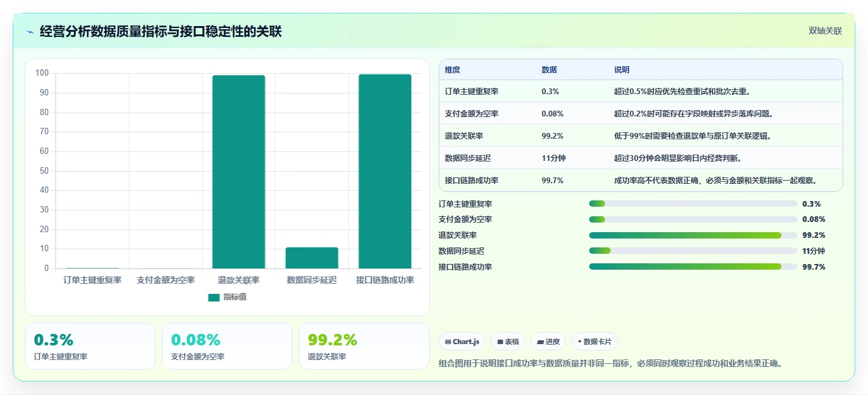Open the 0.08% 支付金额为空率 data card
This screenshot has height=395, width=868.
click(x=227, y=346)
